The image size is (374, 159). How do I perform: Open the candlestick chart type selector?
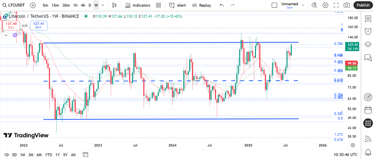point(114,5)
